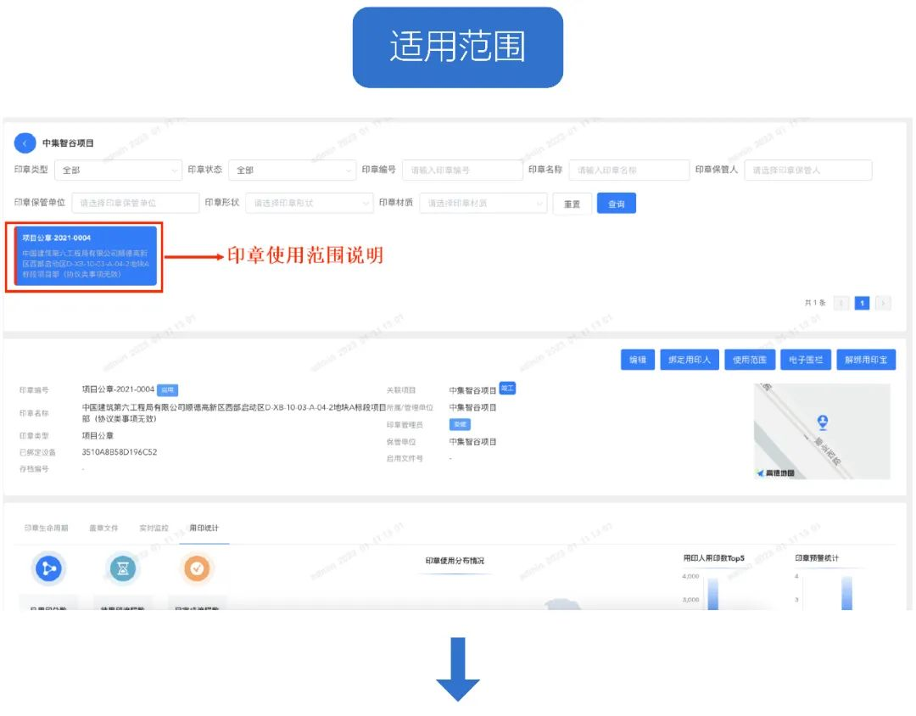This screenshot has height=716, width=916.
Task: Click the tag next to 关联项目 中集智谷项目
Action: 507,389
